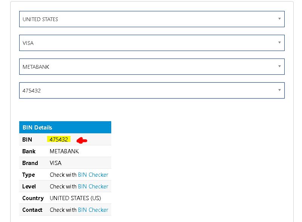Image resolution: width=302 pixels, height=222 pixels.
Task: Click UNITED STATES (US) country value
Action: [75, 198]
